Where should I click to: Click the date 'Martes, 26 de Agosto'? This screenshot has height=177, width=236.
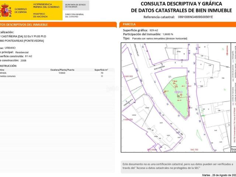coord(219,175)
